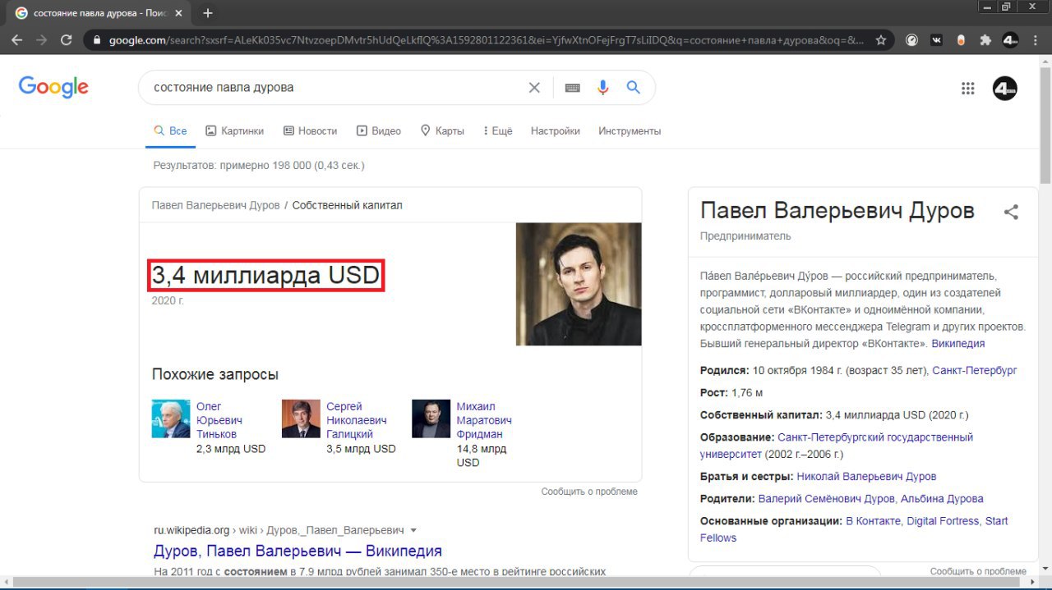Screen dimensions: 1052x590
Task: Open Санкт-Петербургский государственный университет link
Action: [837, 446]
